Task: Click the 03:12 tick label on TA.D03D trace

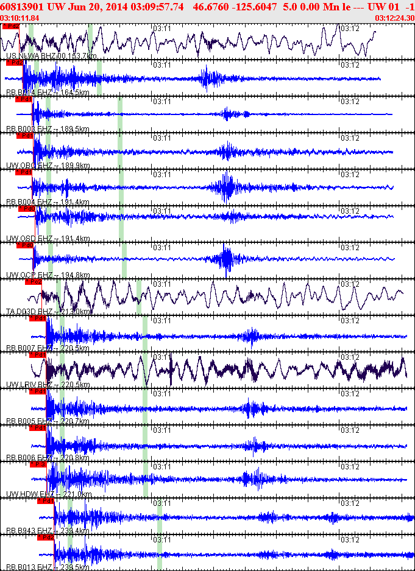Action: pyautogui.click(x=350, y=284)
